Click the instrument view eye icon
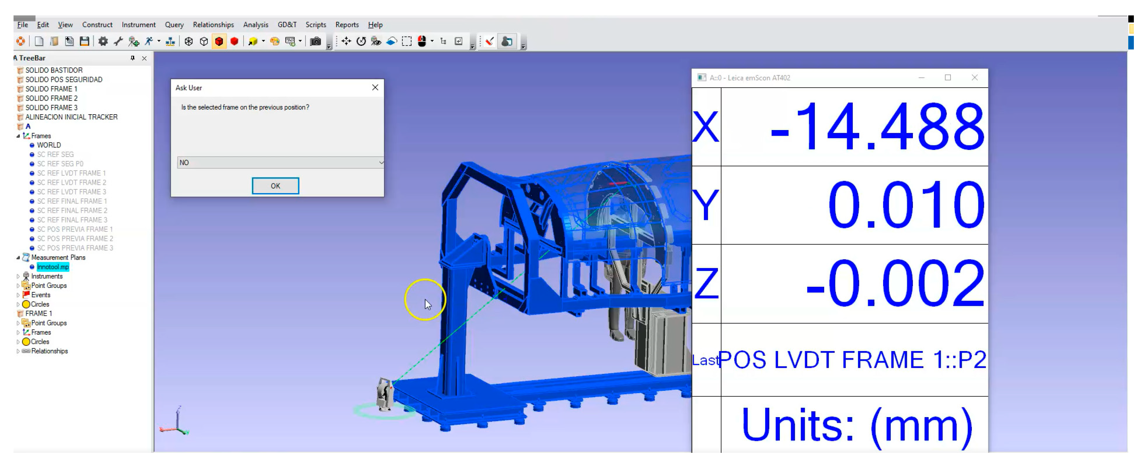This screenshot has height=466, width=1141. pos(377,42)
